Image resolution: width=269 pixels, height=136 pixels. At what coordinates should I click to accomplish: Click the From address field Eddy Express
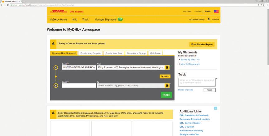(131, 67)
